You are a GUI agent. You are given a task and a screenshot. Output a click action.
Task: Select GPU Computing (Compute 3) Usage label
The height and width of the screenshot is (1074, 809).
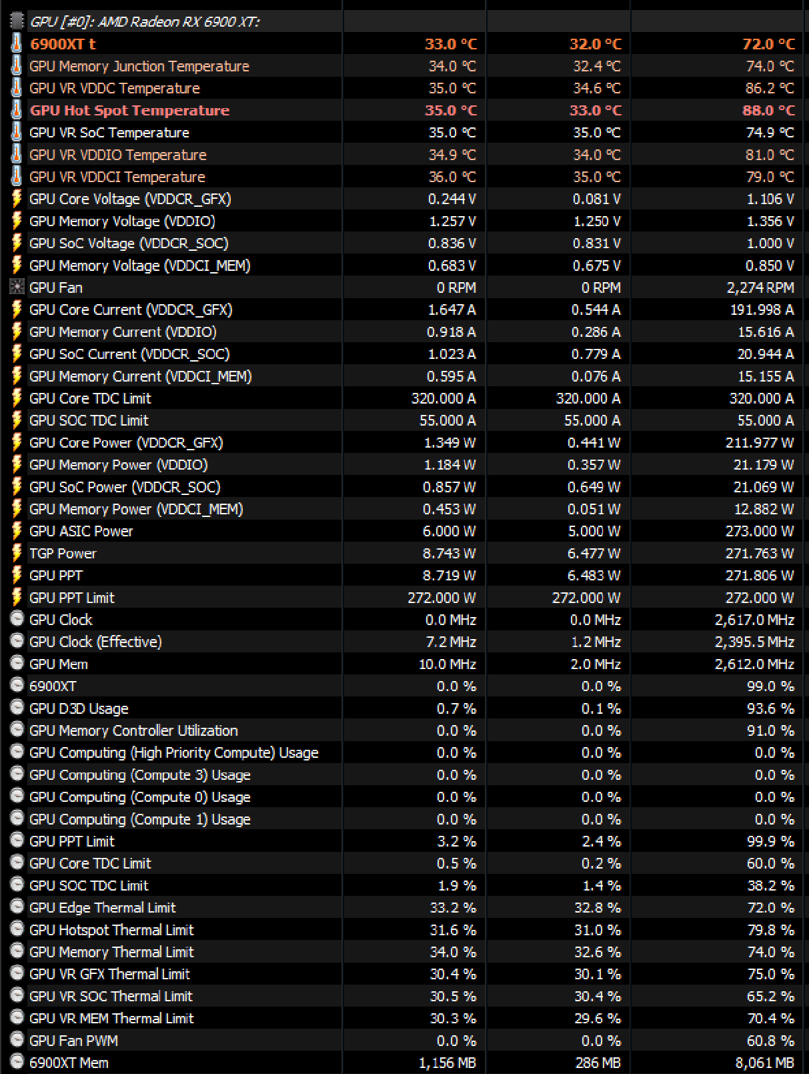140,775
